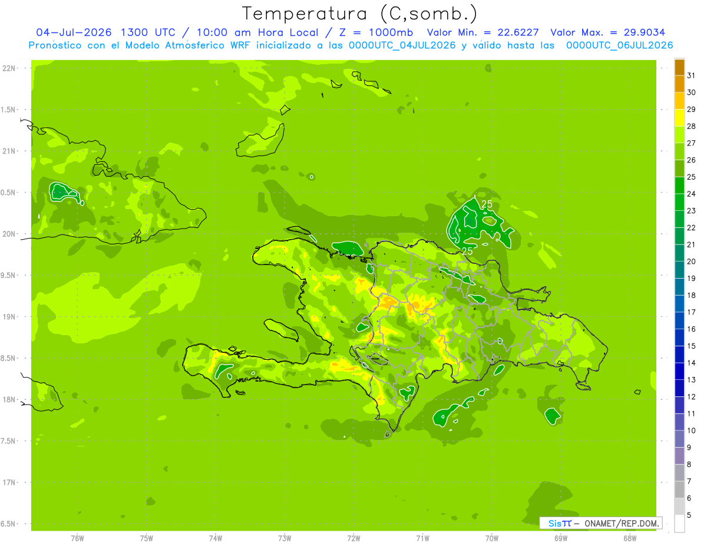Screen dimensions: 707x546
Task: Click the 68W longitude axis label
Action: tap(630, 538)
